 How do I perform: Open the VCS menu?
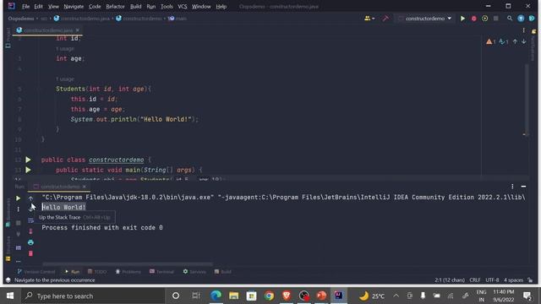pos(183,7)
